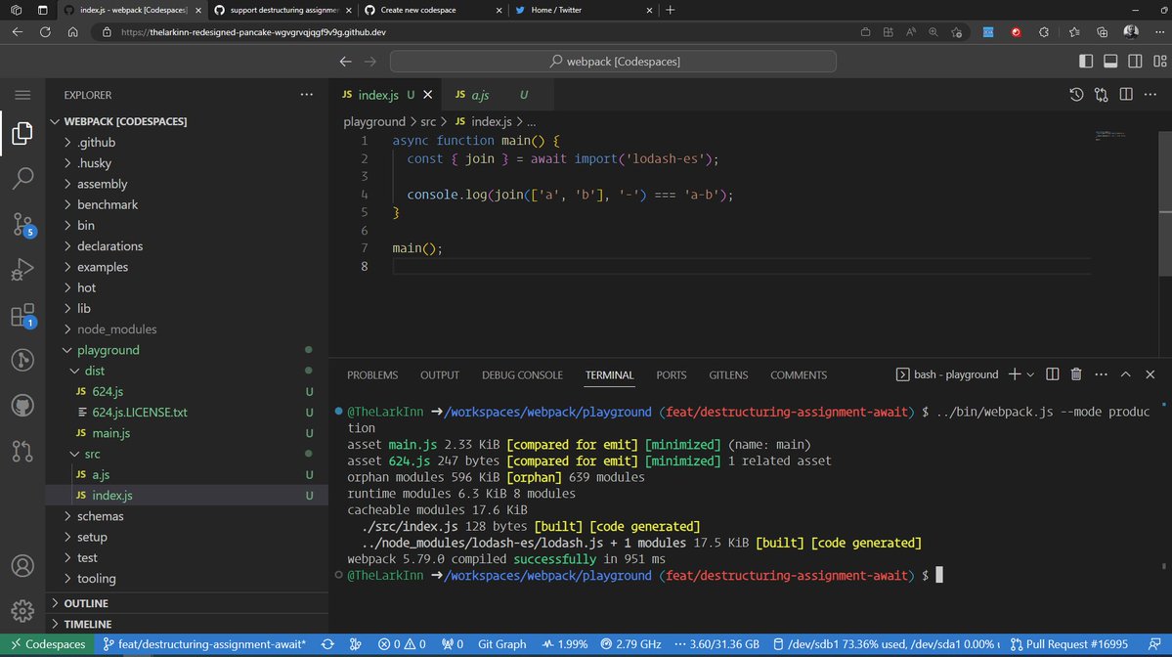
Task: Open a.js in the explorer tree
Action: (x=187, y=474)
